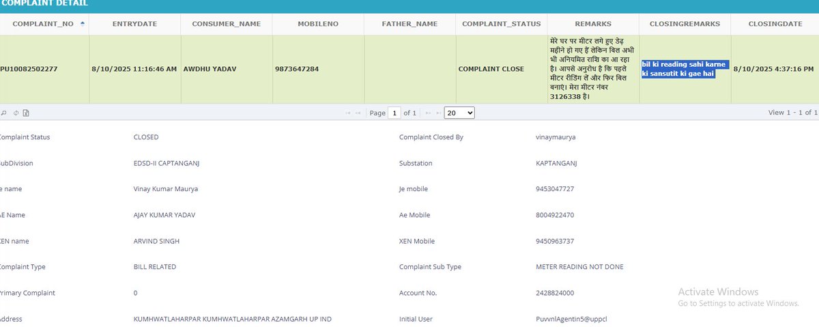The height and width of the screenshot is (327, 819).
Task: Click closing date 8/10/2025 4:37:16 PM cell
Action: (773, 69)
